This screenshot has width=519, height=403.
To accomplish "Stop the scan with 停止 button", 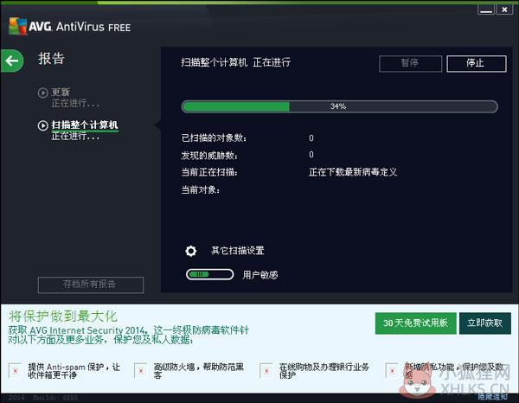I will [x=476, y=63].
